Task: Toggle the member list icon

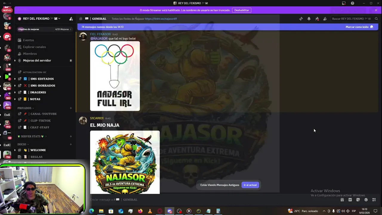Action: point(325,19)
